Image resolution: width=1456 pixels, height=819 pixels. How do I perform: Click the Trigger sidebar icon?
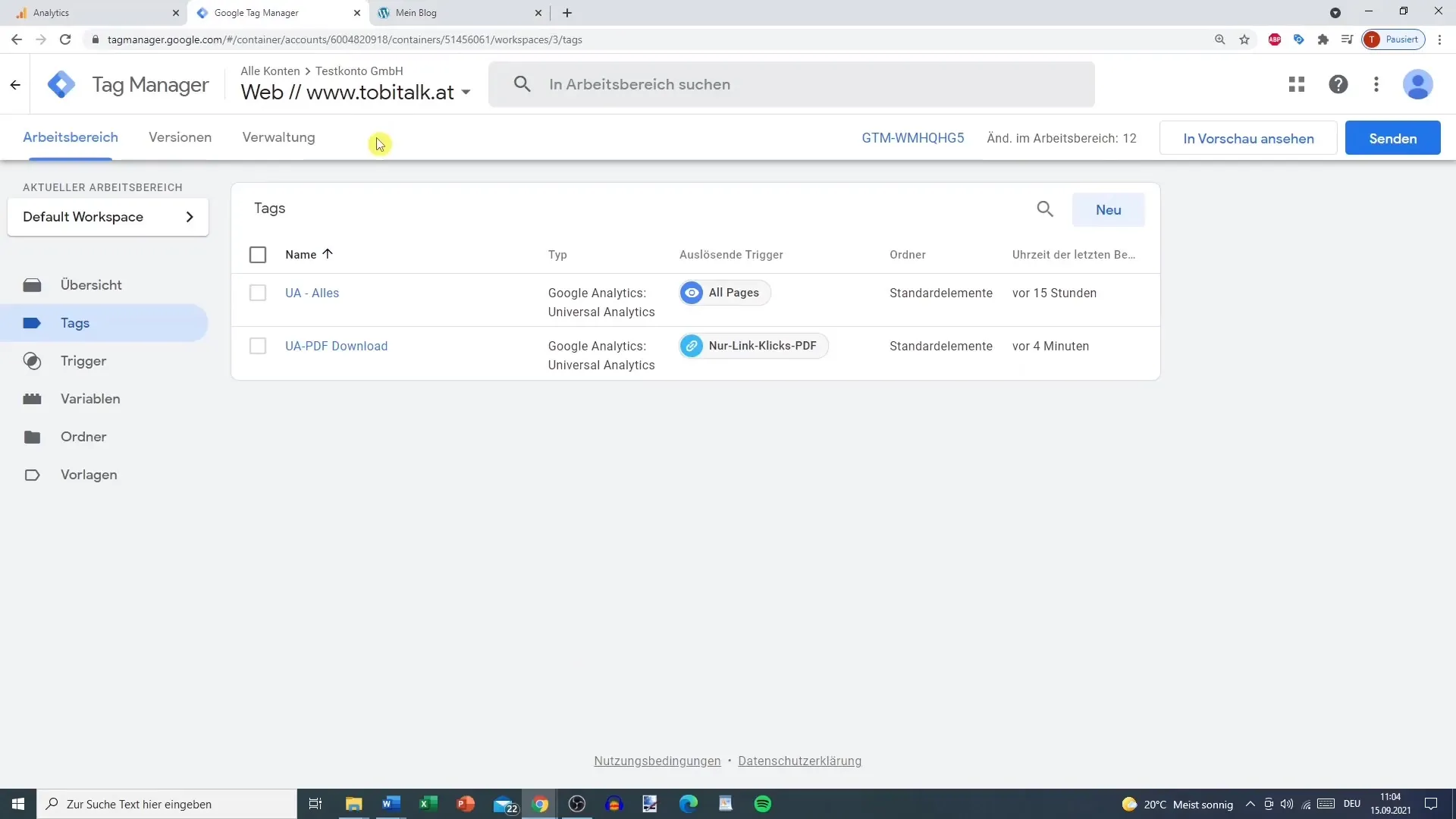point(32,361)
